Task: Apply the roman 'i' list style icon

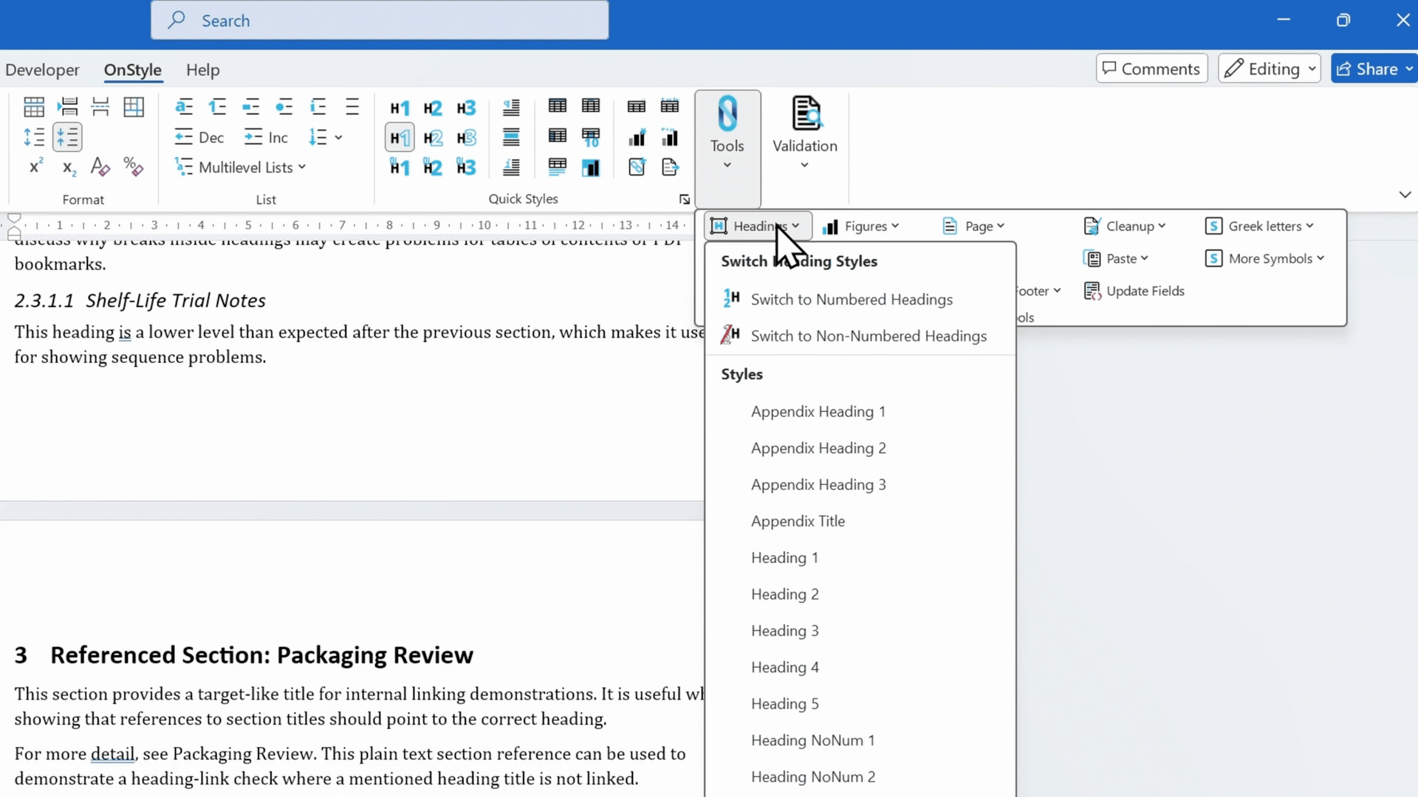Action: [x=318, y=107]
